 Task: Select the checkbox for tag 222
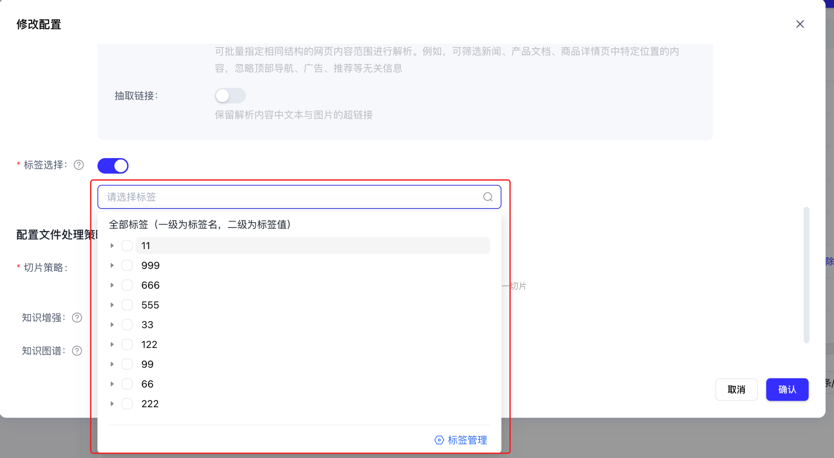click(127, 404)
